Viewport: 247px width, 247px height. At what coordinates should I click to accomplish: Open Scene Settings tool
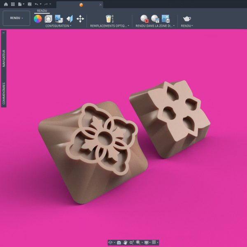[x=48, y=19]
